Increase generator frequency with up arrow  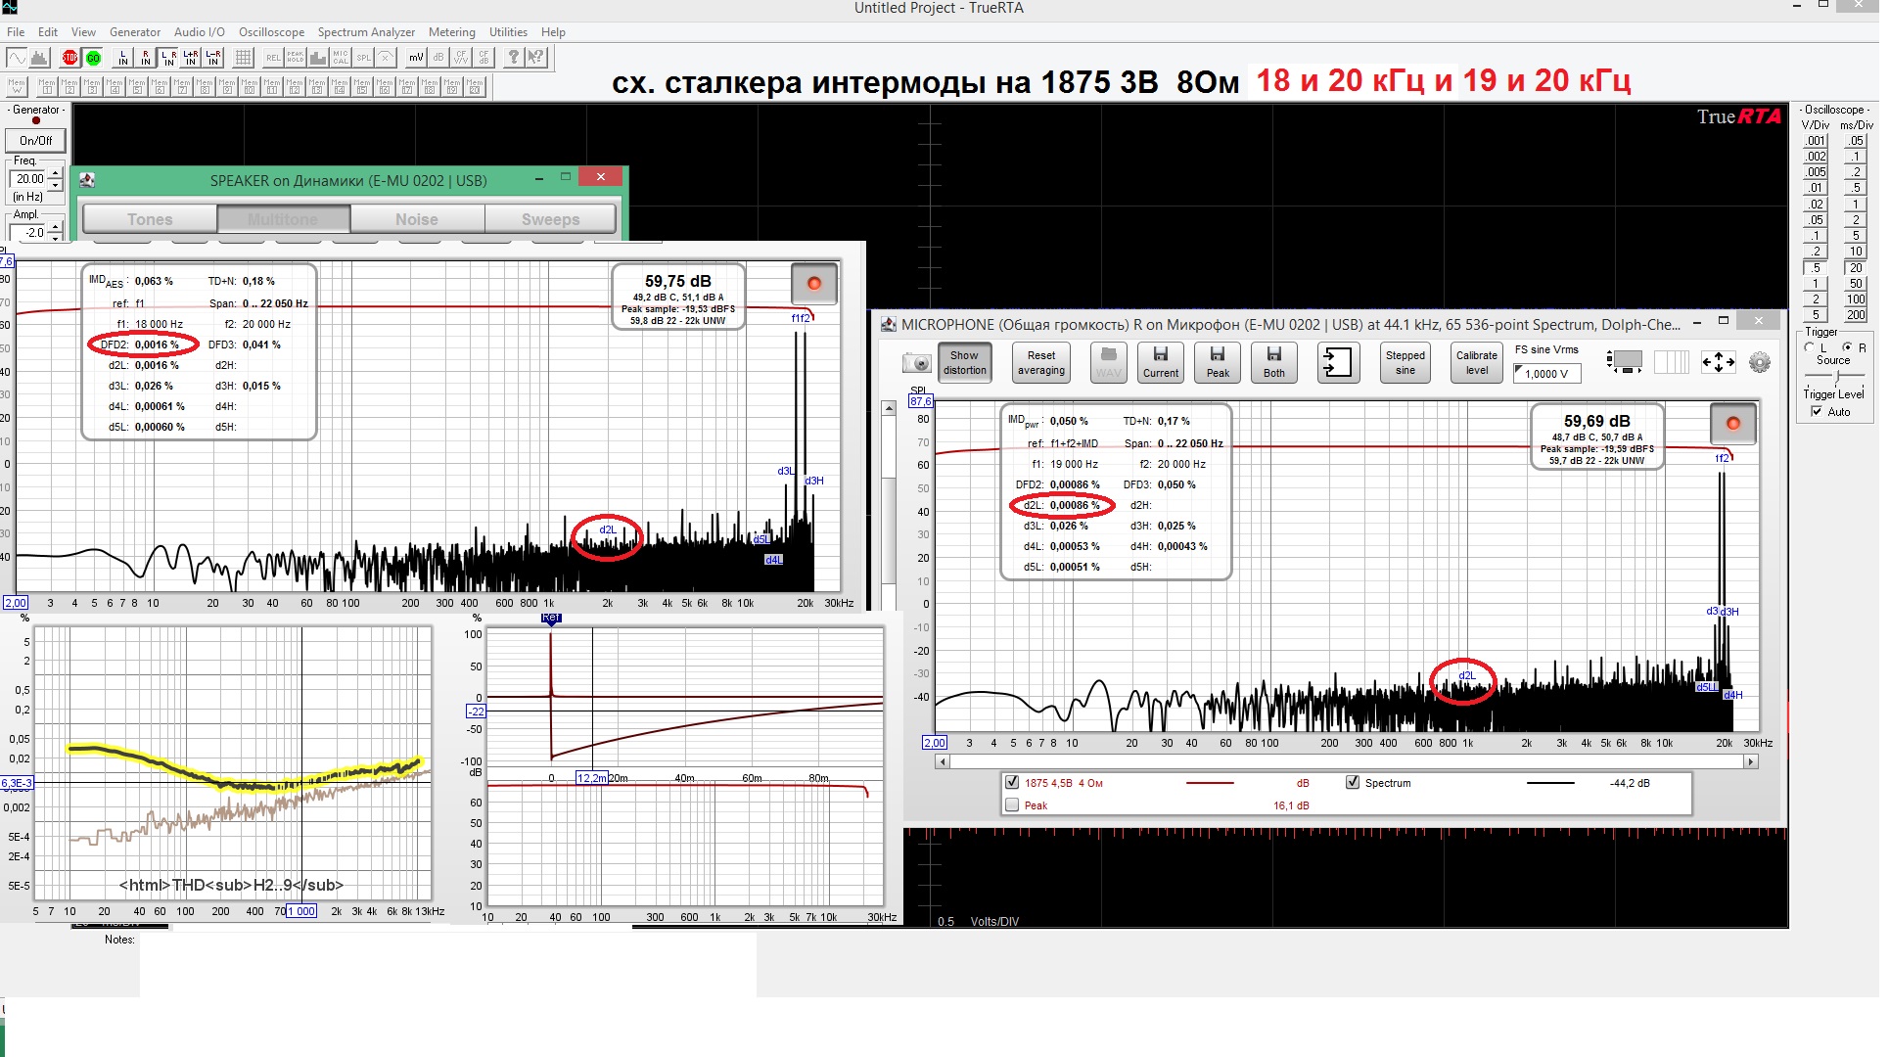click(x=55, y=173)
